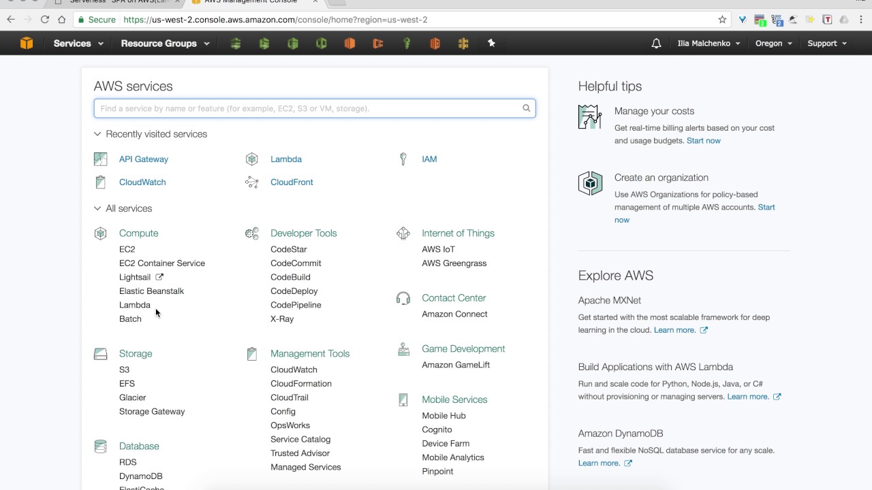Image resolution: width=872 pixels, height=490 pixels.
Task: Open Learn more link for Apache MXNet
Action: (681, 330)
